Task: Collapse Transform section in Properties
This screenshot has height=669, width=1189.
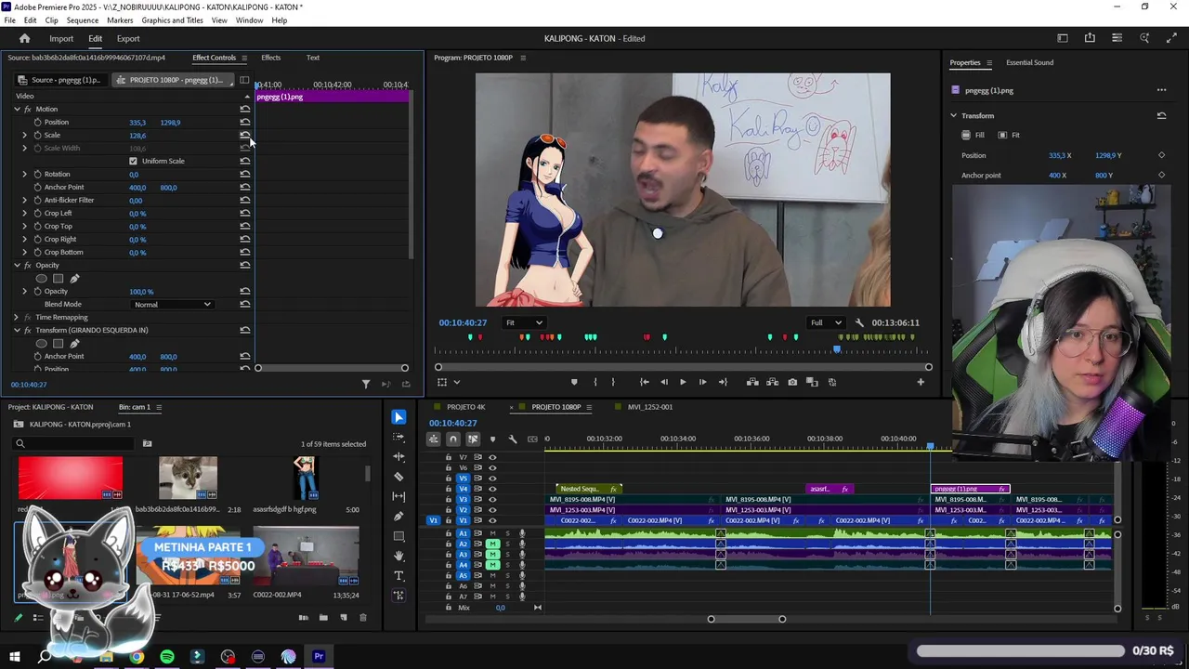Action: [x=953, y=115]
